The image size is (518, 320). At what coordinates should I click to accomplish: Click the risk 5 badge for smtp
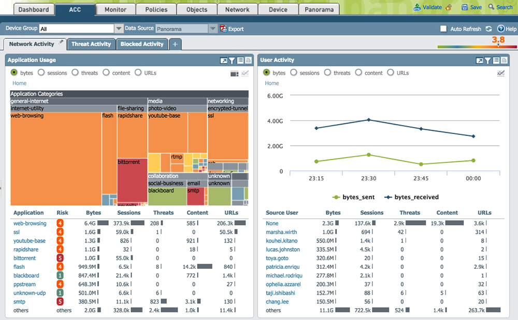click(x=60, y=301)
